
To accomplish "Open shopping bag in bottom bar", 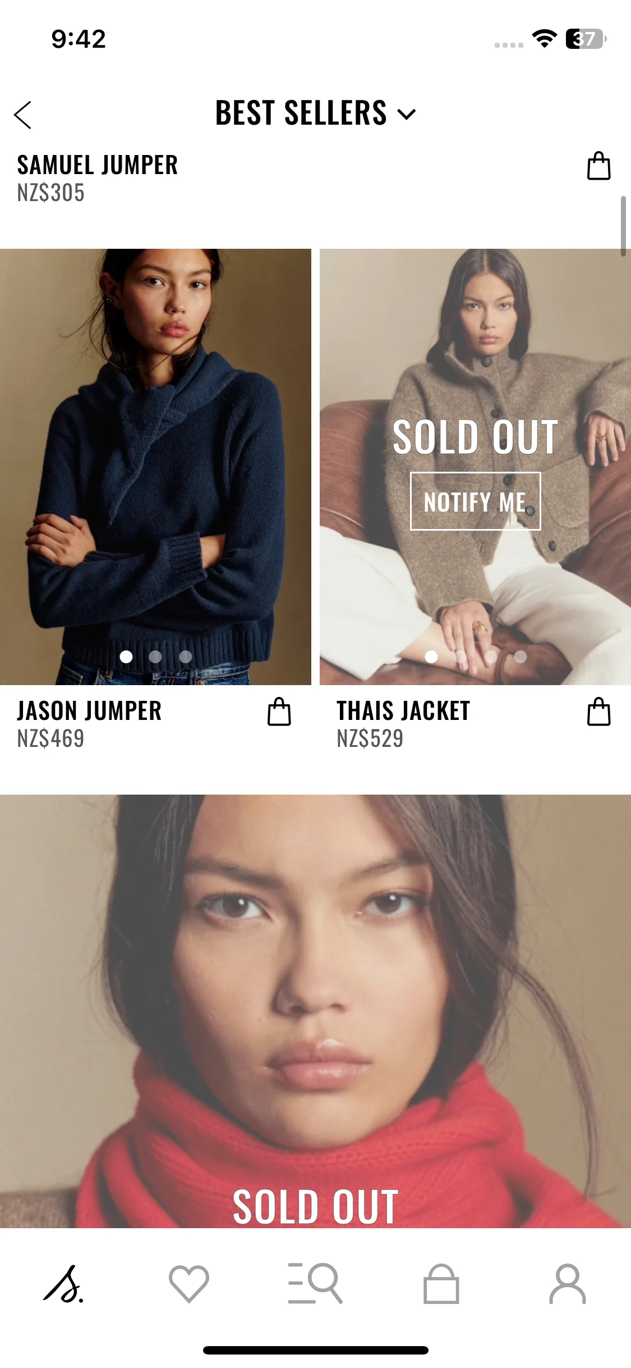I will (x=441, y=1284).
